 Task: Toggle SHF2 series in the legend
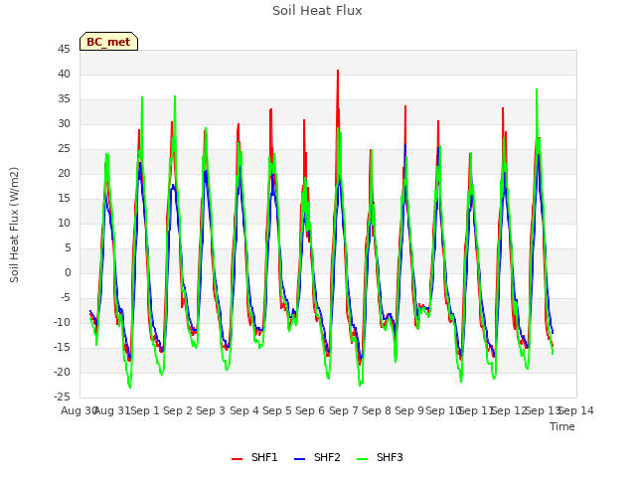click(317, 457)
